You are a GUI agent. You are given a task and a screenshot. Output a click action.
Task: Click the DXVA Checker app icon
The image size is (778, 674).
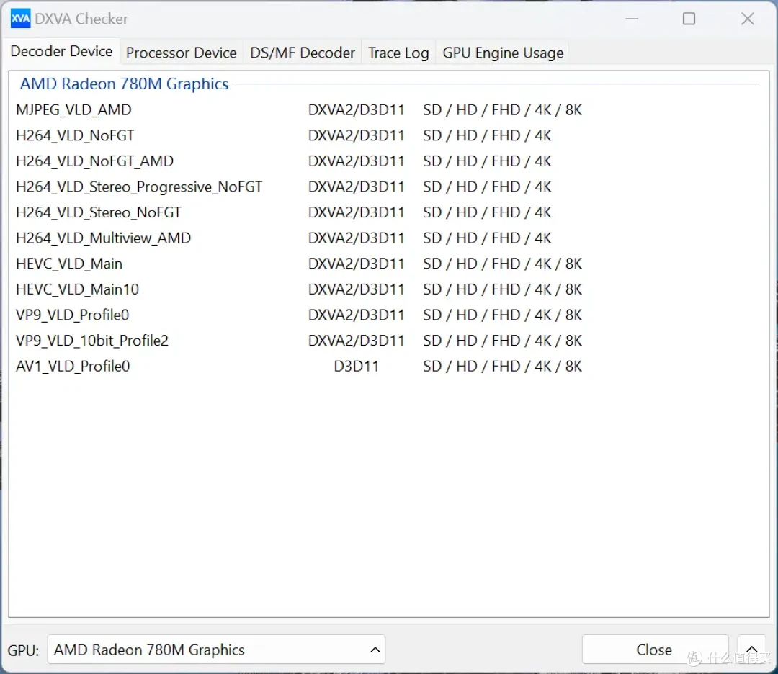(x=20, y=19)
